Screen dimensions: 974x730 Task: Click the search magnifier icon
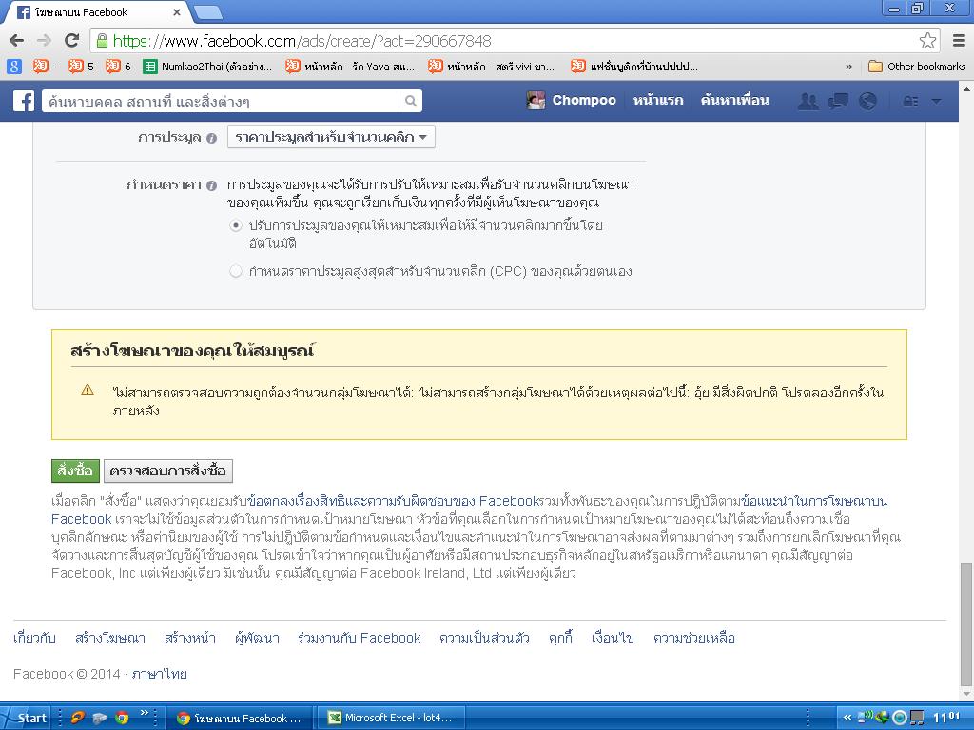point(411,101)
